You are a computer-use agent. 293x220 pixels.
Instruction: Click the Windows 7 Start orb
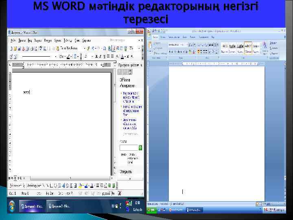(12, 206)
